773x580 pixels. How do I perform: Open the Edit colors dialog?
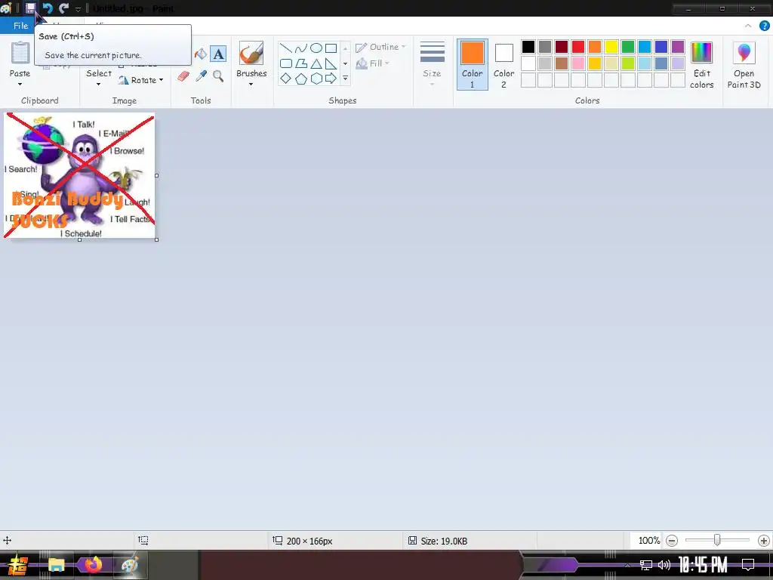click(701, 65)
